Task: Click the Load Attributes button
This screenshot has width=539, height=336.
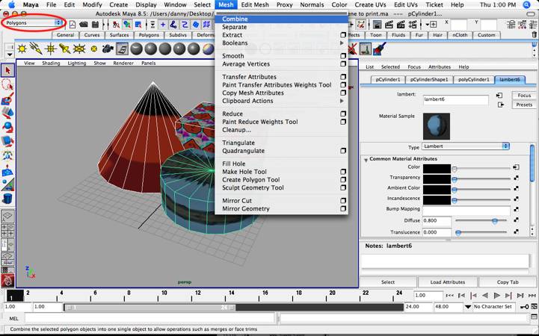Action: point(448,282)
